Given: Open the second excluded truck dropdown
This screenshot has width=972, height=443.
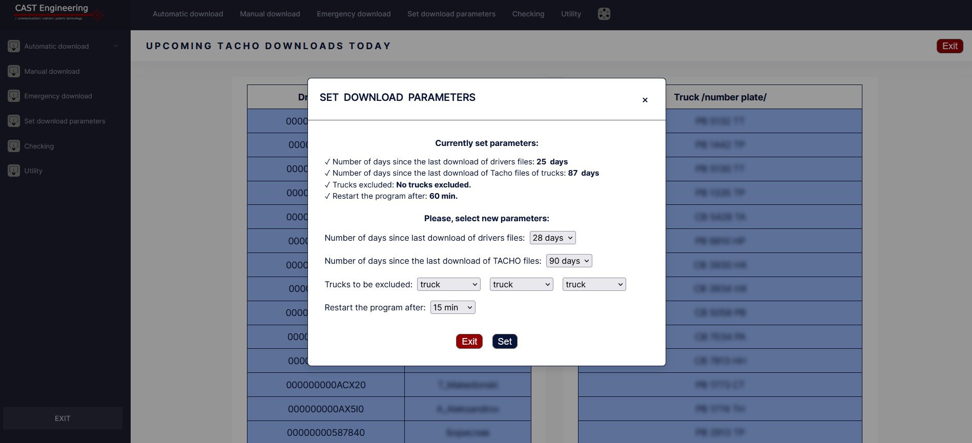Looking at the screenshot, I should pos(522,284).
